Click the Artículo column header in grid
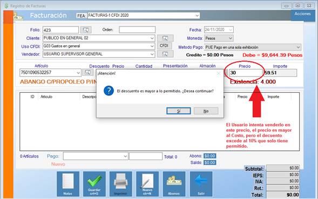This screenshot has width=318, height=199. pos(46,97)
